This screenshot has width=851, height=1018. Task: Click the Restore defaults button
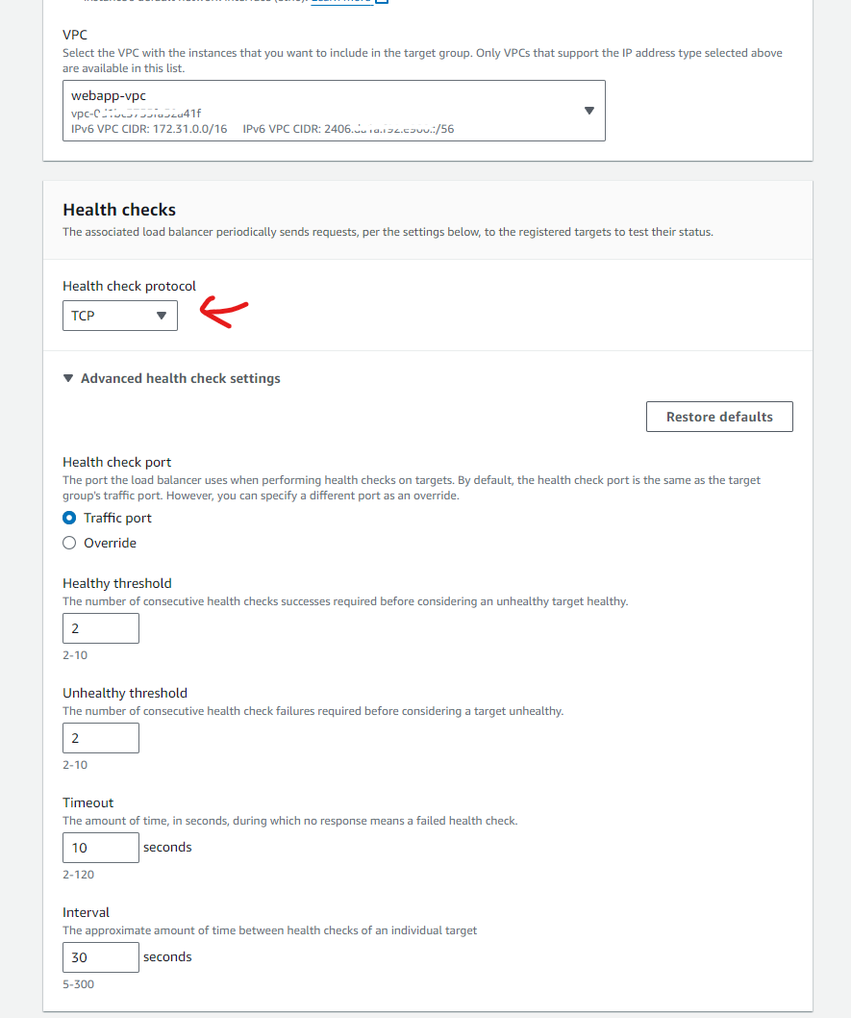[x=719, y=417]
